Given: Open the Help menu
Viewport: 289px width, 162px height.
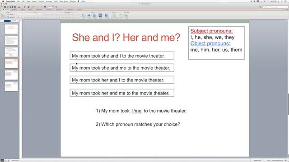Looking at the screenshot, I should click(x=83, y=1).
